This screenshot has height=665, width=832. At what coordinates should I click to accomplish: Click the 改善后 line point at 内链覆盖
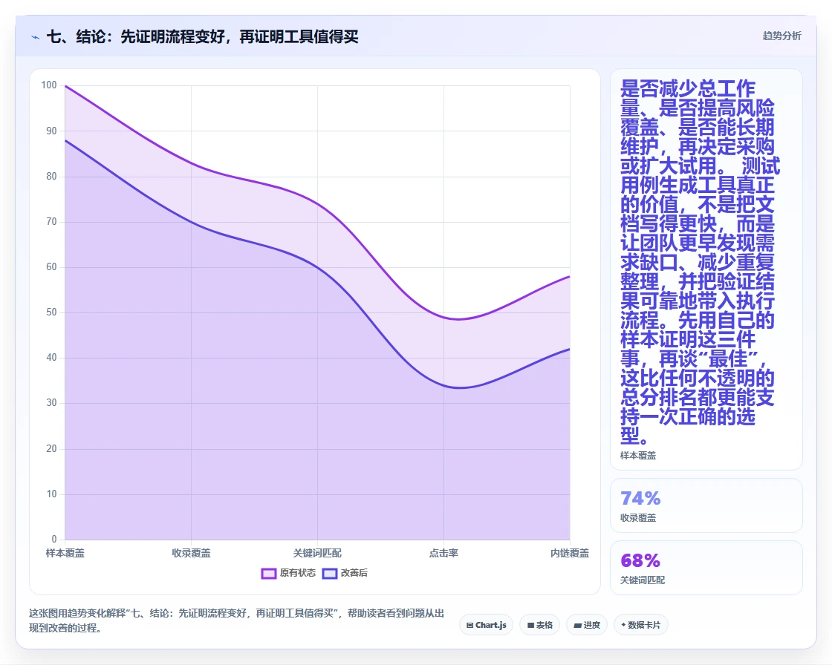569,349
